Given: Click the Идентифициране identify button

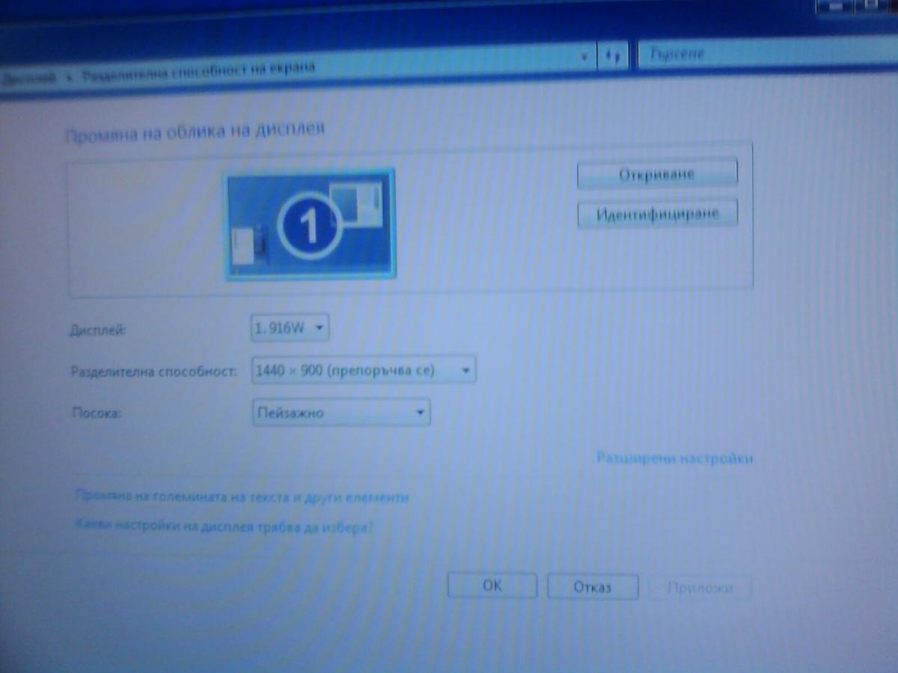Looking at the screenshot, I should click(657, 212).
